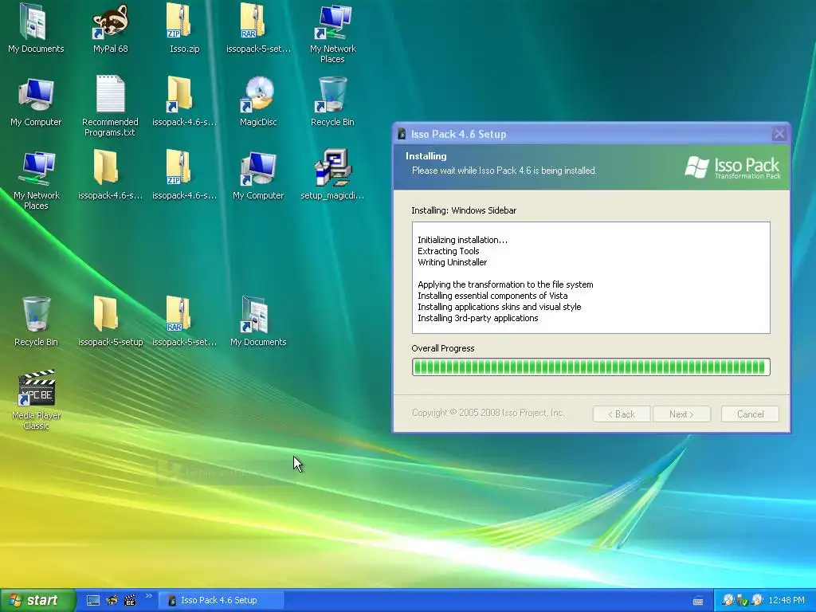Viewport: 816px width, 612px height.
Task: Select My Network Places shortcut with arrow overlay
Action: point(333,32)
